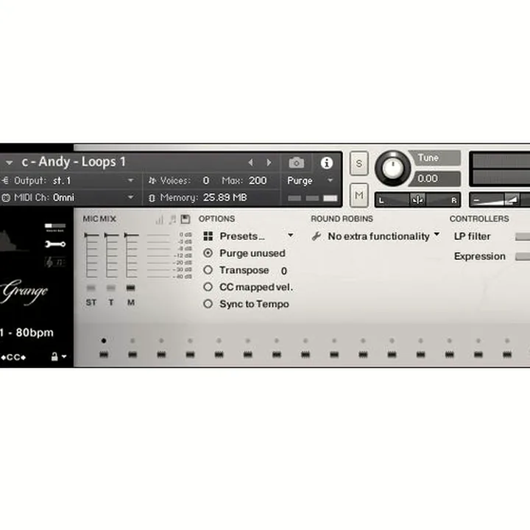Click the CC diamond learn label
The height and width of the screenshot is (530, 530).
coord(13,357)
